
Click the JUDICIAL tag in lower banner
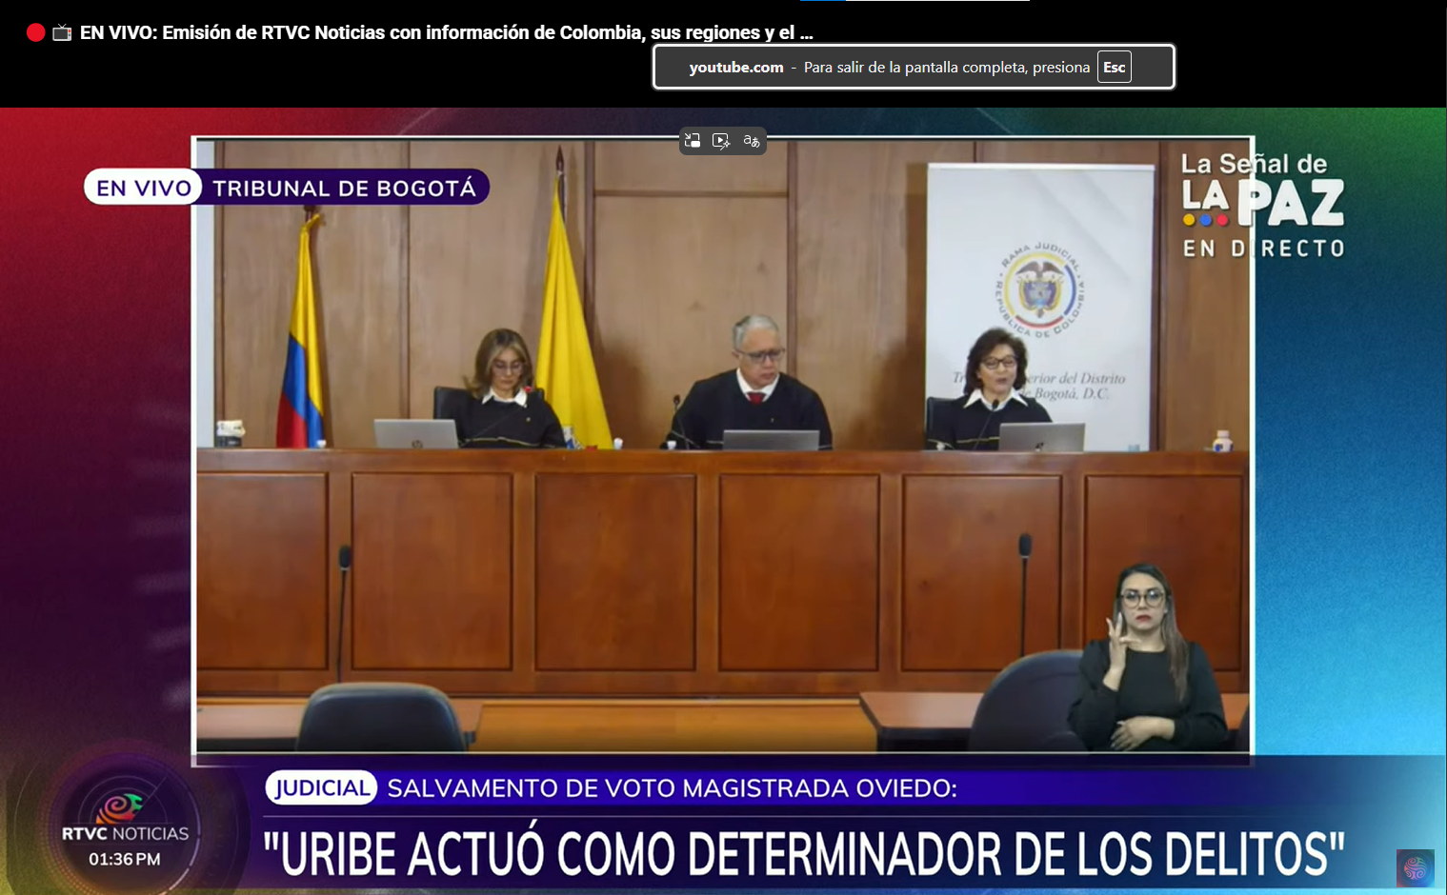(x=321, y=788)
